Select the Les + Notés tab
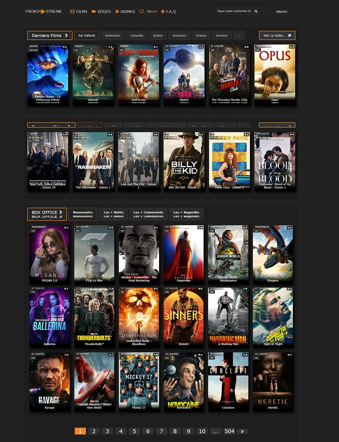This screenshot has height=442, width=339. coord(114,214)
